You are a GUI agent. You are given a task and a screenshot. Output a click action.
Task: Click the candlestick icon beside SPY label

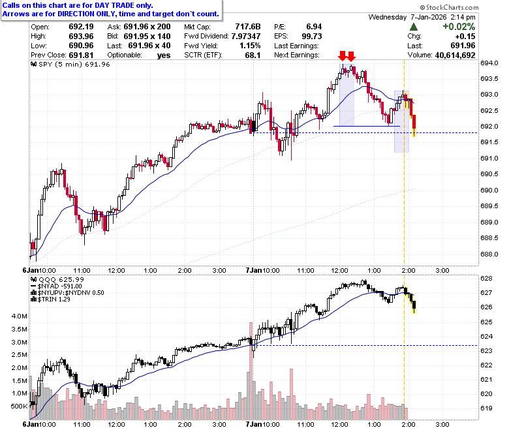tap(33, 64)
